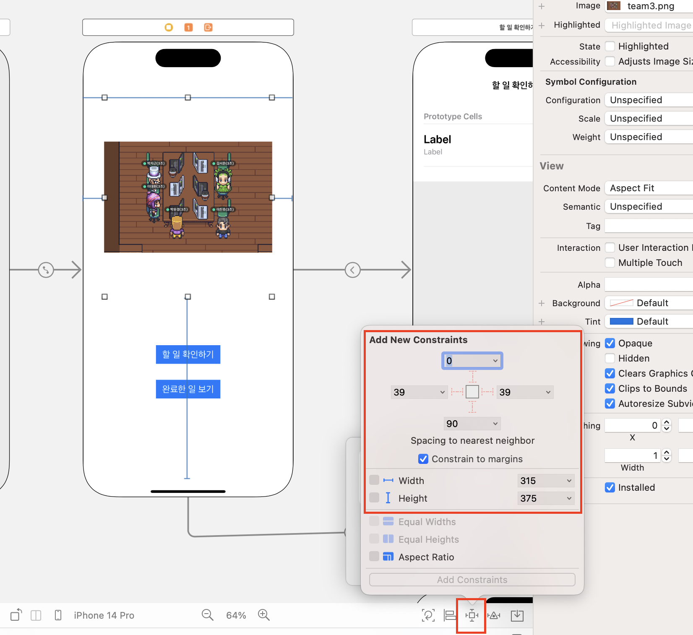Click the Add Constraints button

[x=472, y=580]
